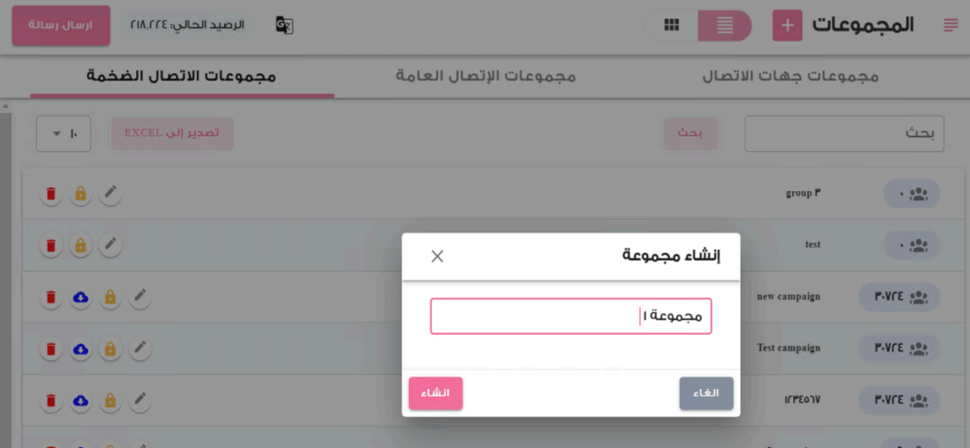Click the translate language icon
Viewport: 970px width, 448px height.
(285, 25)
